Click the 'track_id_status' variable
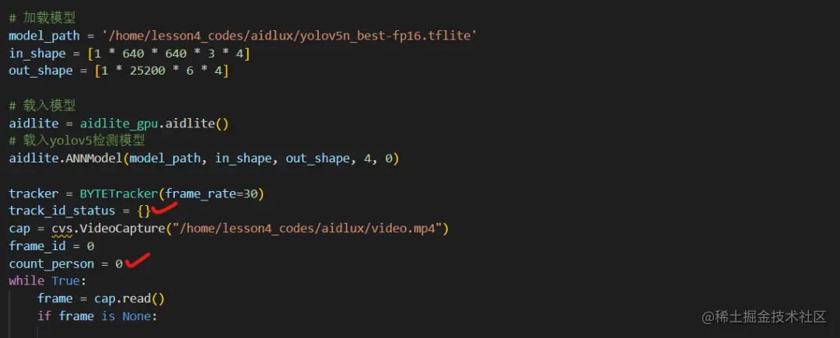 point(62,211)
